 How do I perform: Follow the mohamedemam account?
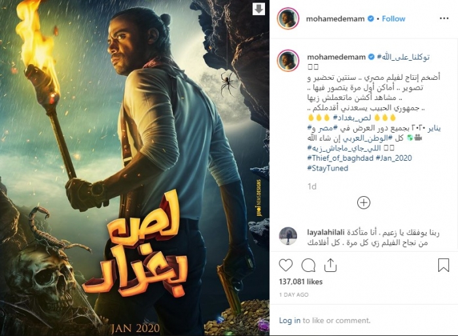393,19
